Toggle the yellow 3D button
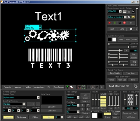140x121 pixels. click(x=48, y=117)
